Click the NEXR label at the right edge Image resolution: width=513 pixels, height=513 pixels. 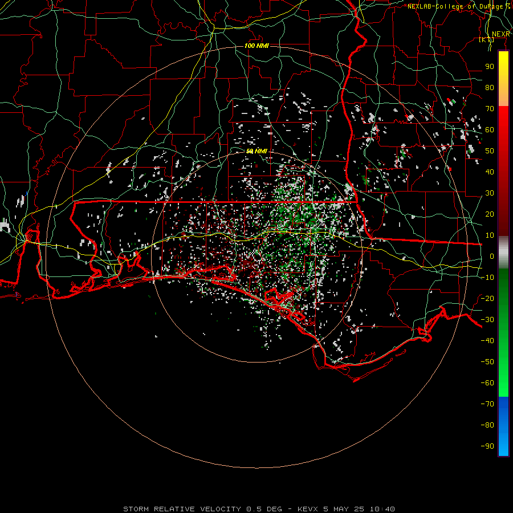(x=500, y=34)
